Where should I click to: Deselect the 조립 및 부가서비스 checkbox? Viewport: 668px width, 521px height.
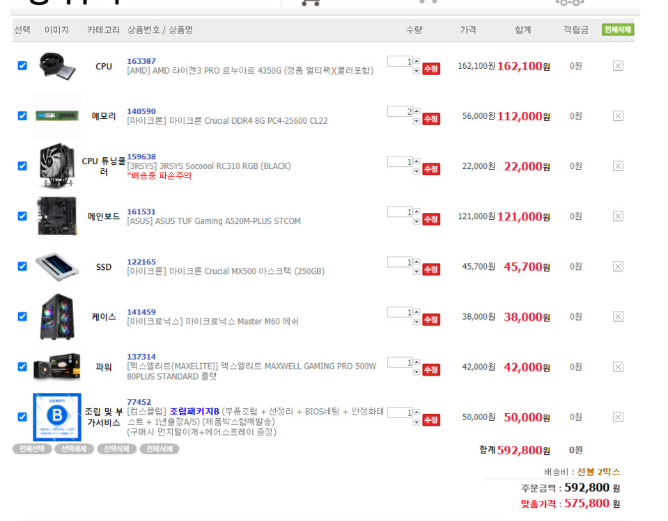pos(22,417)
